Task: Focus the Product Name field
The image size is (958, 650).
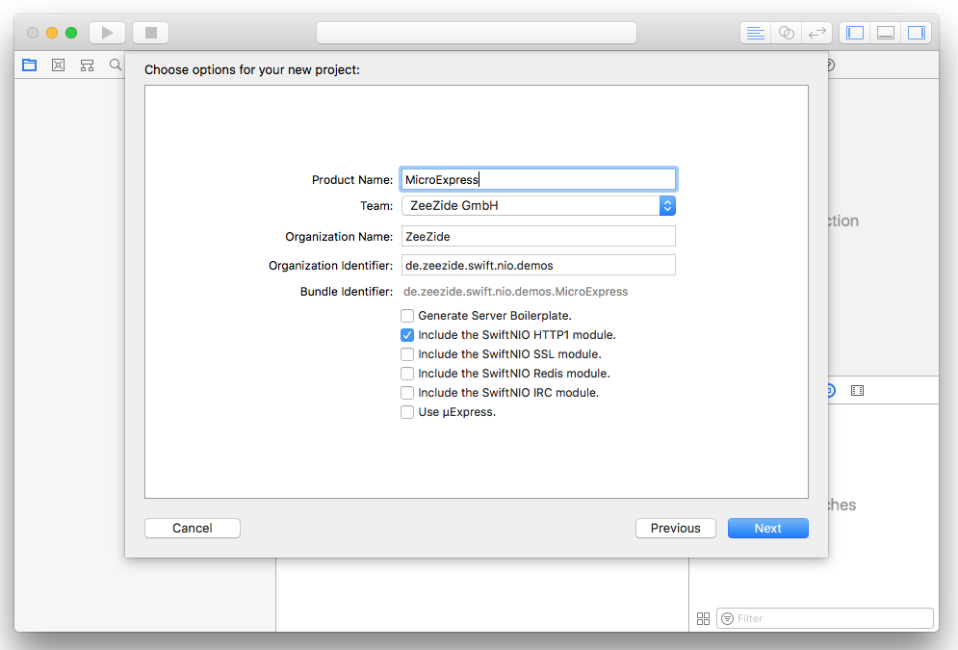Action: point(538,179)
